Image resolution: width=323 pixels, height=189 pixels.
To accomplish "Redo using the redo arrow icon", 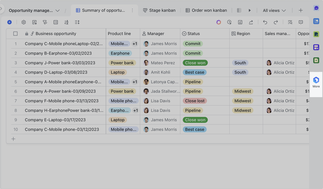I will click(x=276, y=22).
